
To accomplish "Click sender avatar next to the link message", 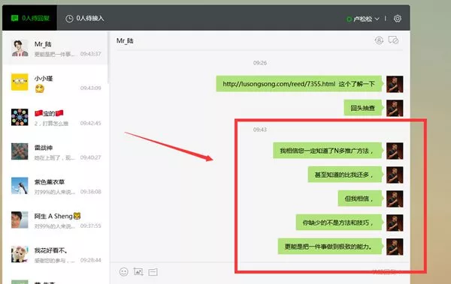I will click(x=395, y=84).
